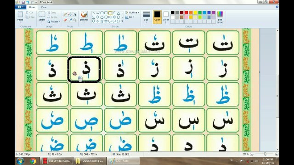Select the Eraser tool

click(x=65, y=20)
